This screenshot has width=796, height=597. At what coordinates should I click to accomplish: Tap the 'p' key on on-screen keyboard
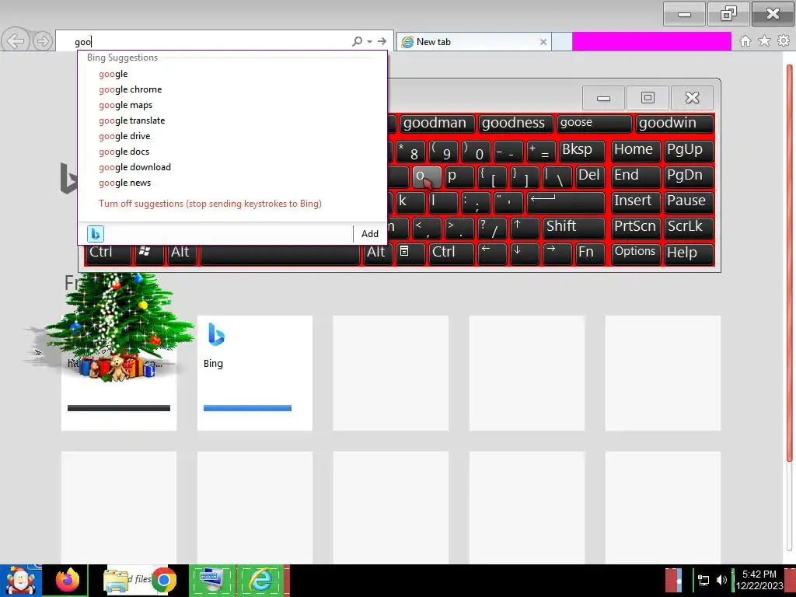459,176
